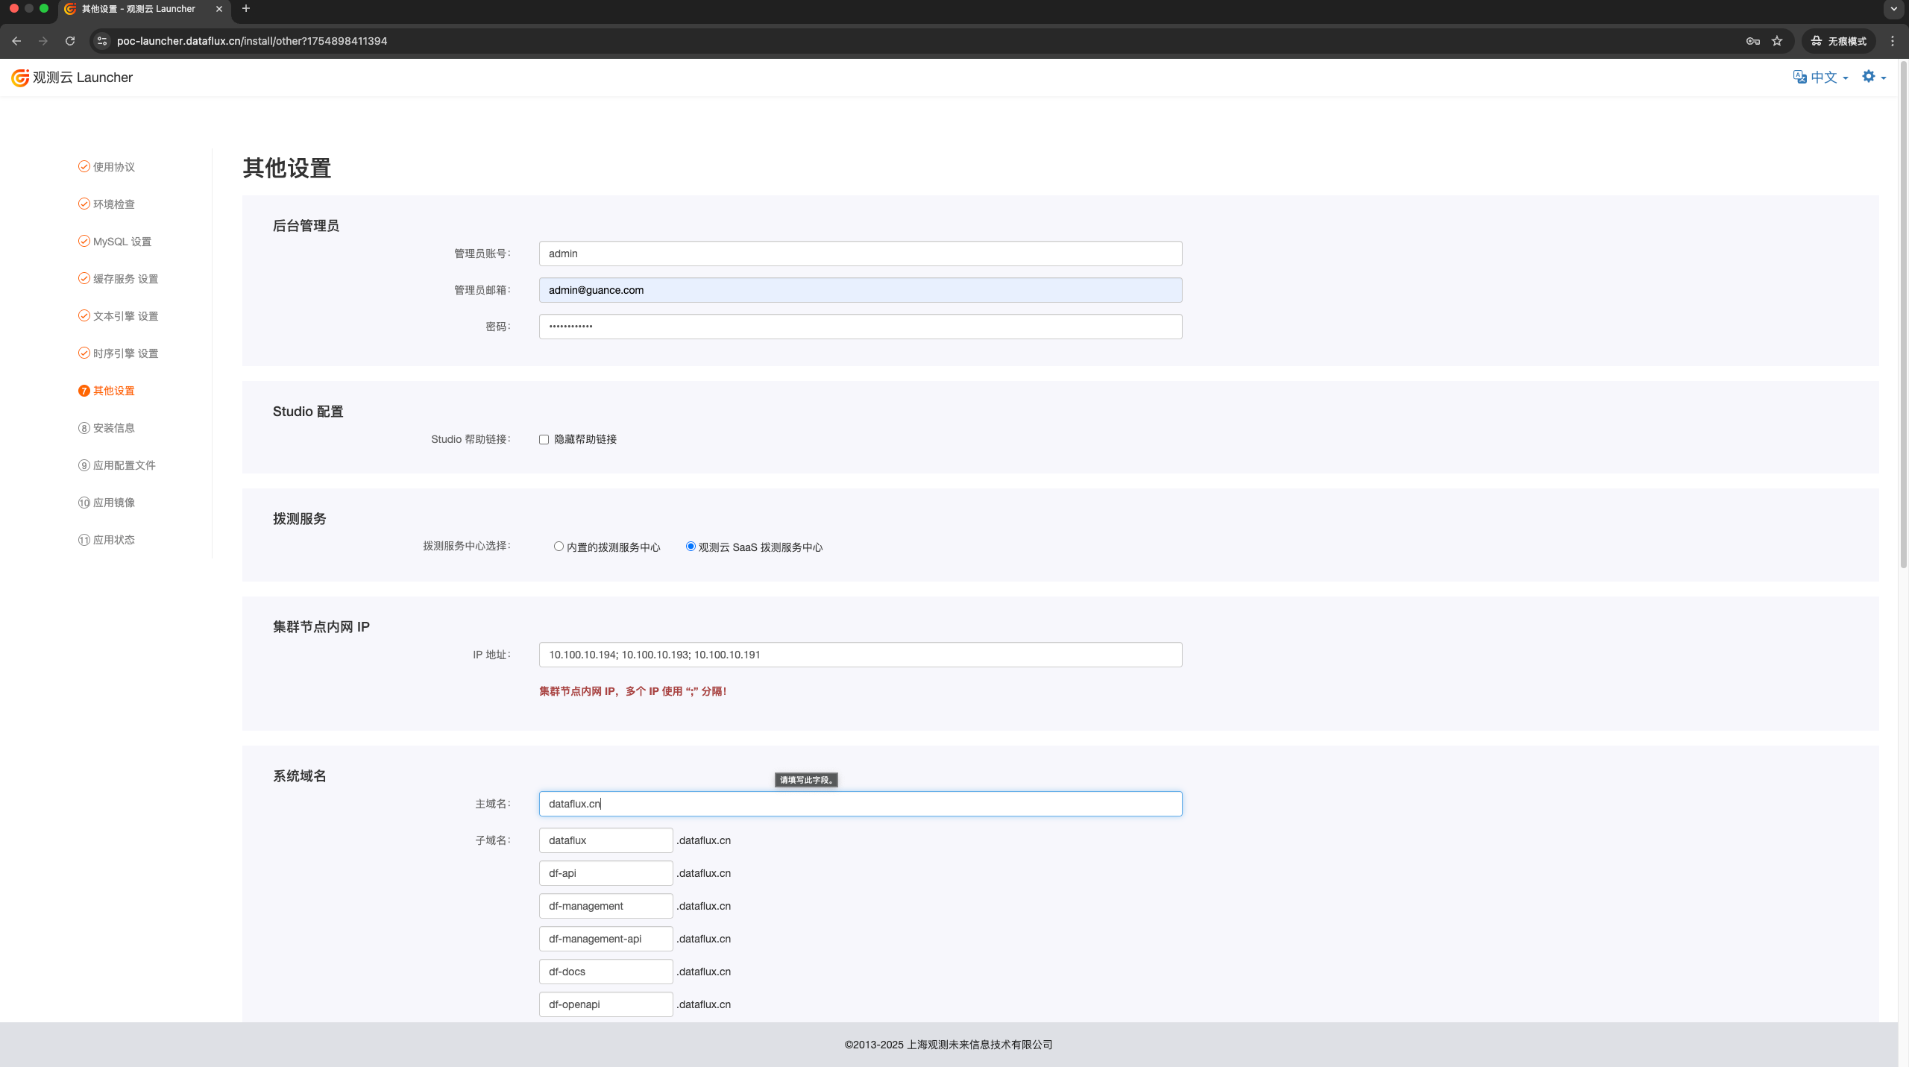Screen dimensions: 1909x1067
Task: Click the 无痕模式 incognito button
Action: (x=1839, y=41)
